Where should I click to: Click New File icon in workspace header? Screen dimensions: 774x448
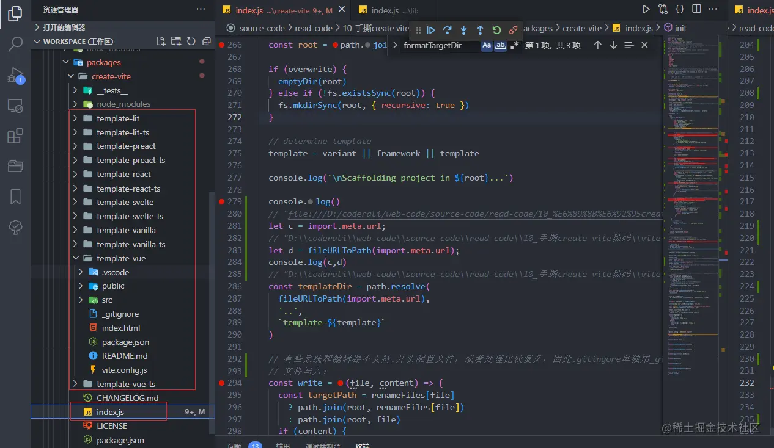coord(161,41)
